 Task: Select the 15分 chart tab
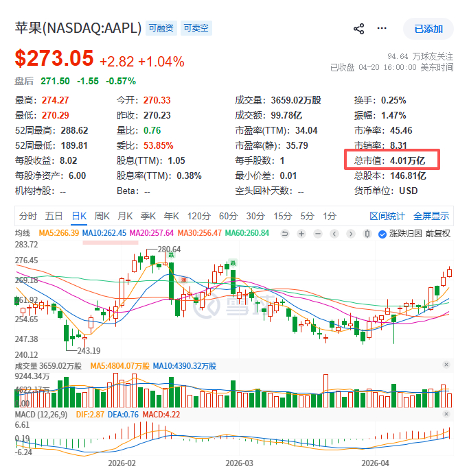(283, 216)
